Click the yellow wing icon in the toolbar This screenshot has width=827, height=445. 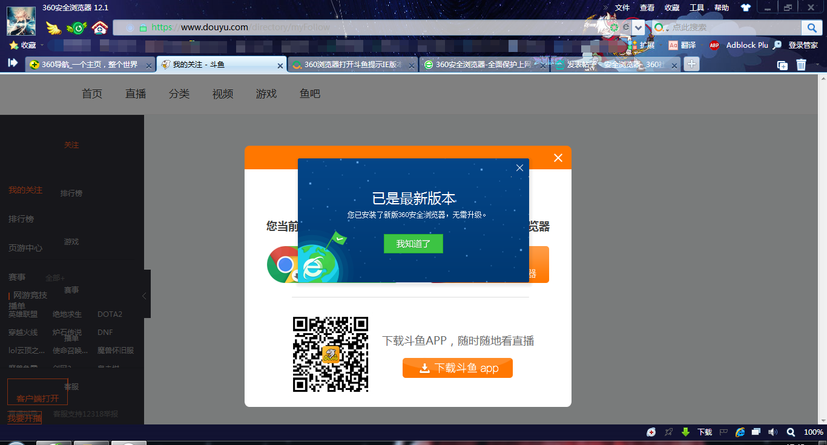point(54,28)
